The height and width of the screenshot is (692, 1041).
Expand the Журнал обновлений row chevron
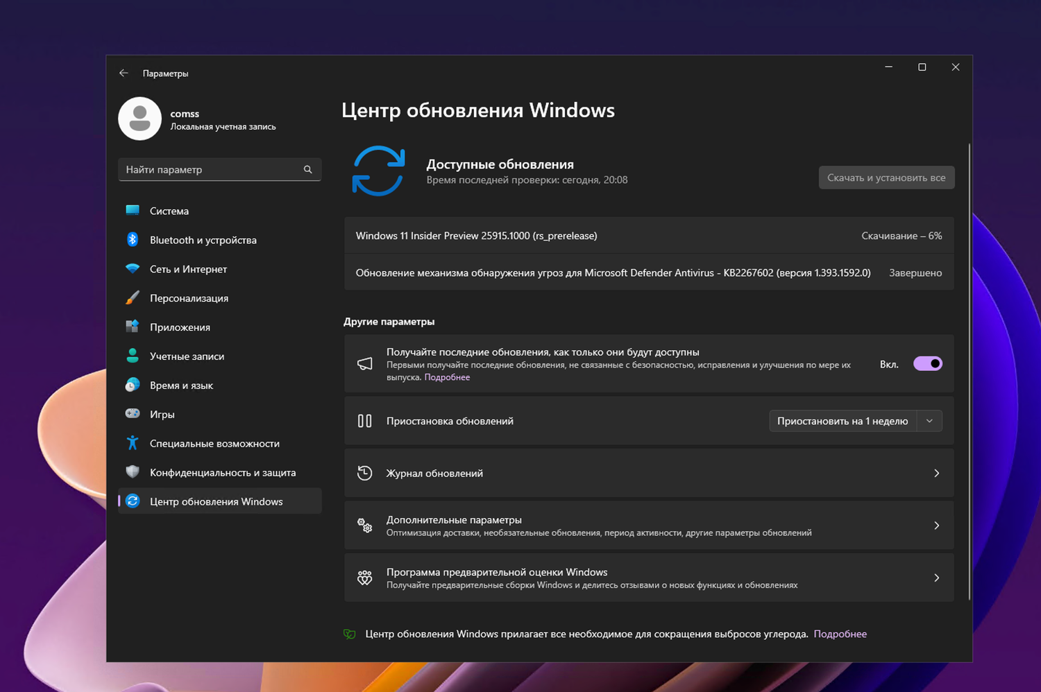click(936, 473)
